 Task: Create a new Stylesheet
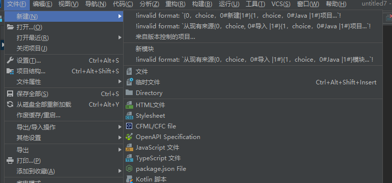253,116
